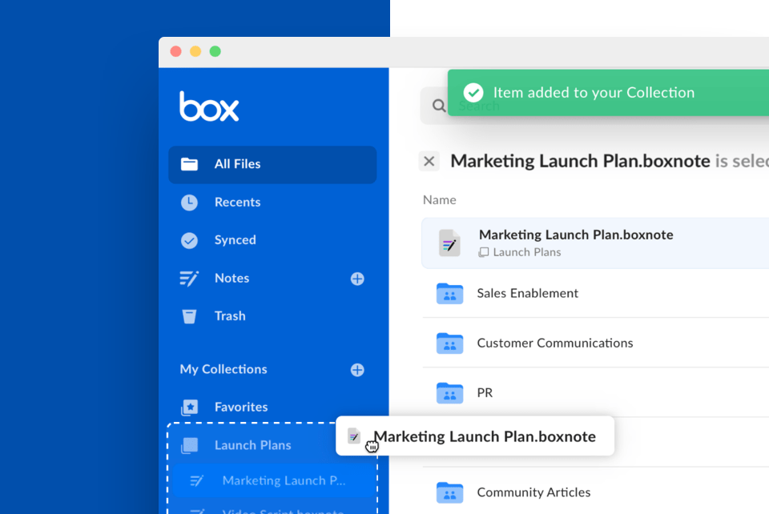Open Notes via the pen icon
769x514 pixels.
coord(189,278)
